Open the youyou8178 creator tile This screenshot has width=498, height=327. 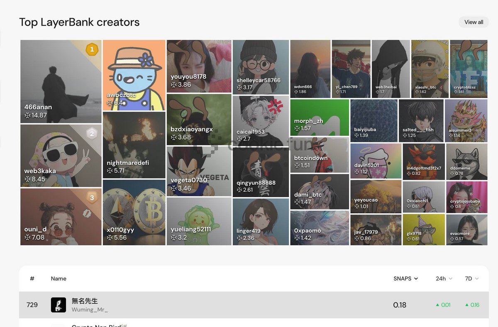(199, 66)
